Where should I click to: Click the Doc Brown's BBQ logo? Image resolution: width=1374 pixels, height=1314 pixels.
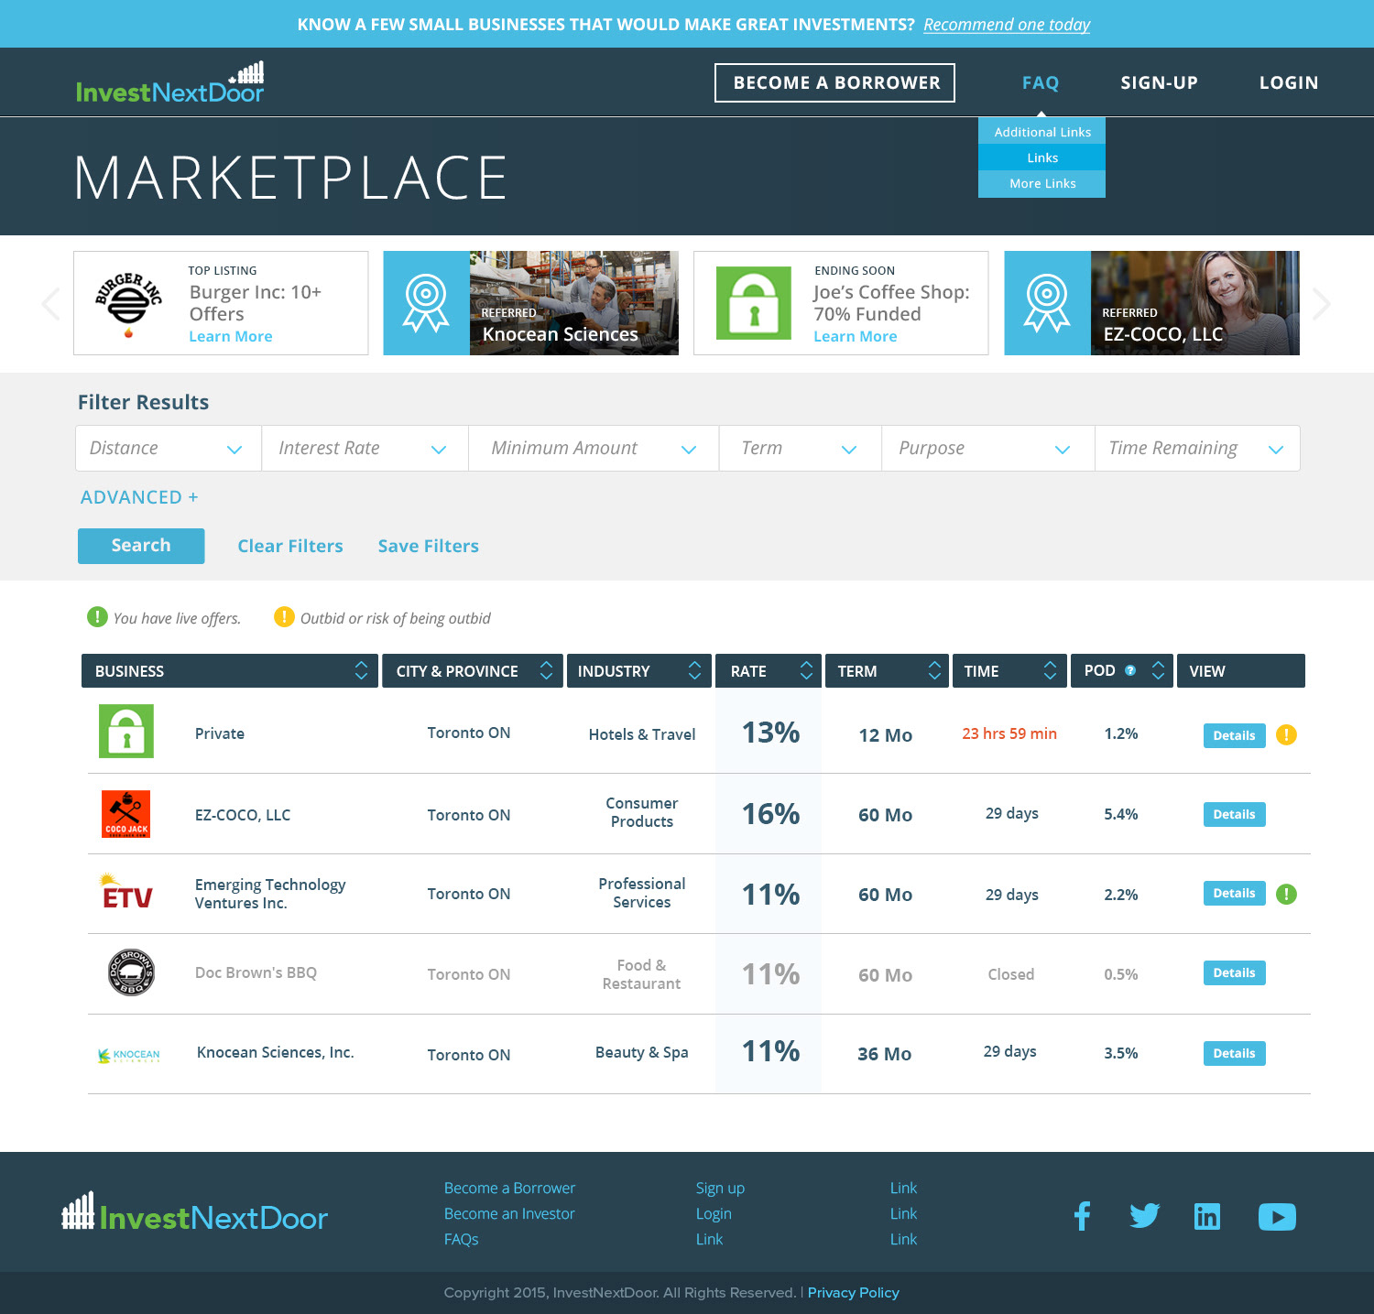[x=131, y=972]
